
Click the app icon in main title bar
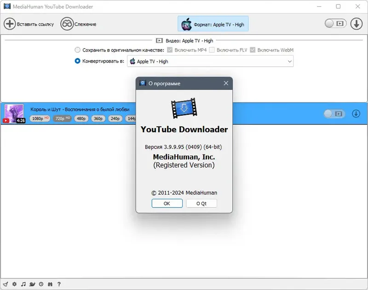[7, 6]
